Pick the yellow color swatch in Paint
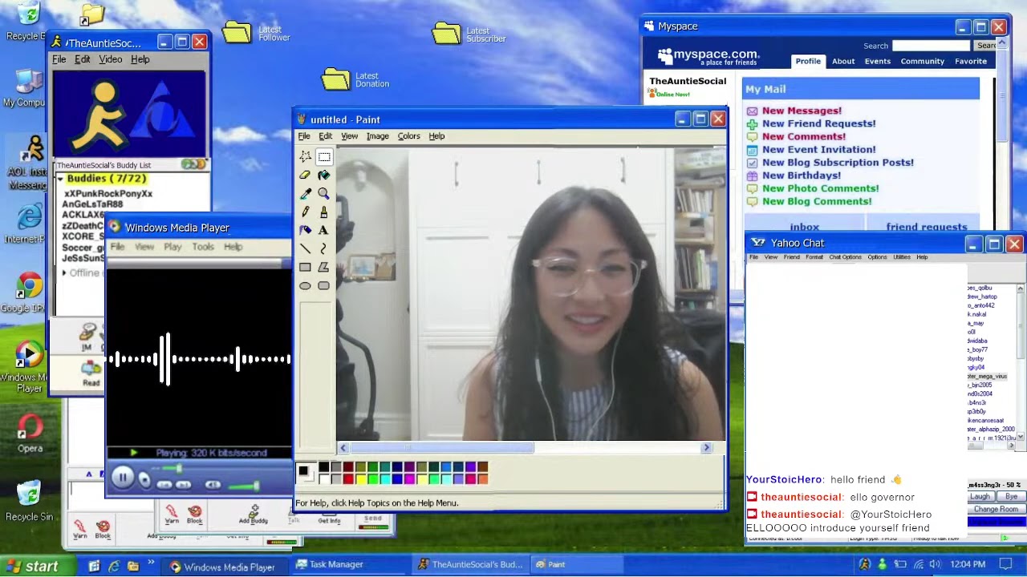The height and width of the screenshot is (577, 1027). (x=360, y=479)
